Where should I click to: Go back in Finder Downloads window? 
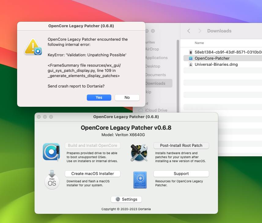(x=189, y=31)
